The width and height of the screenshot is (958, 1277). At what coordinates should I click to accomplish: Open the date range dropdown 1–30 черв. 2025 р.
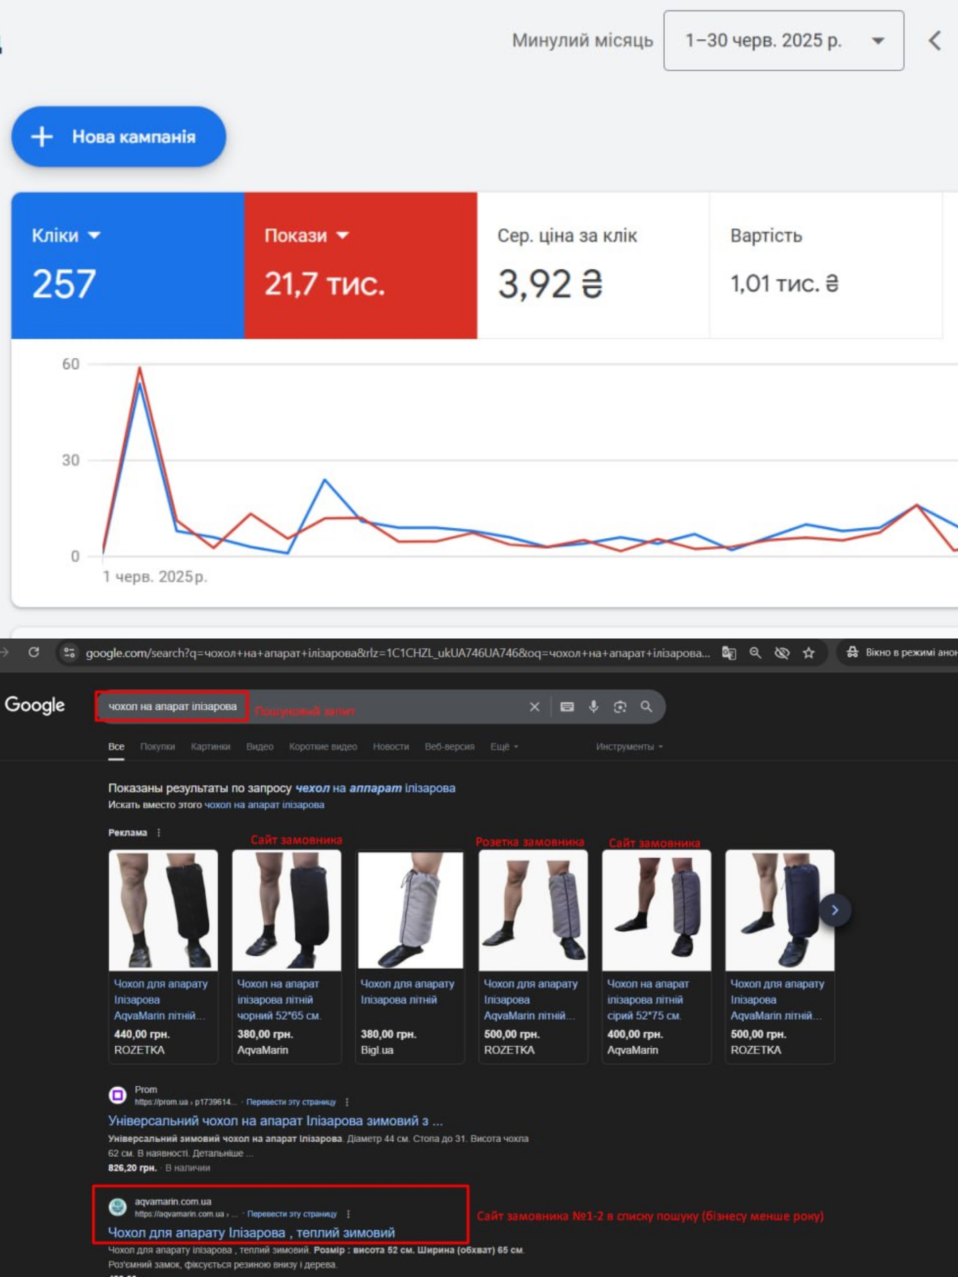click(x=784, y=40)
